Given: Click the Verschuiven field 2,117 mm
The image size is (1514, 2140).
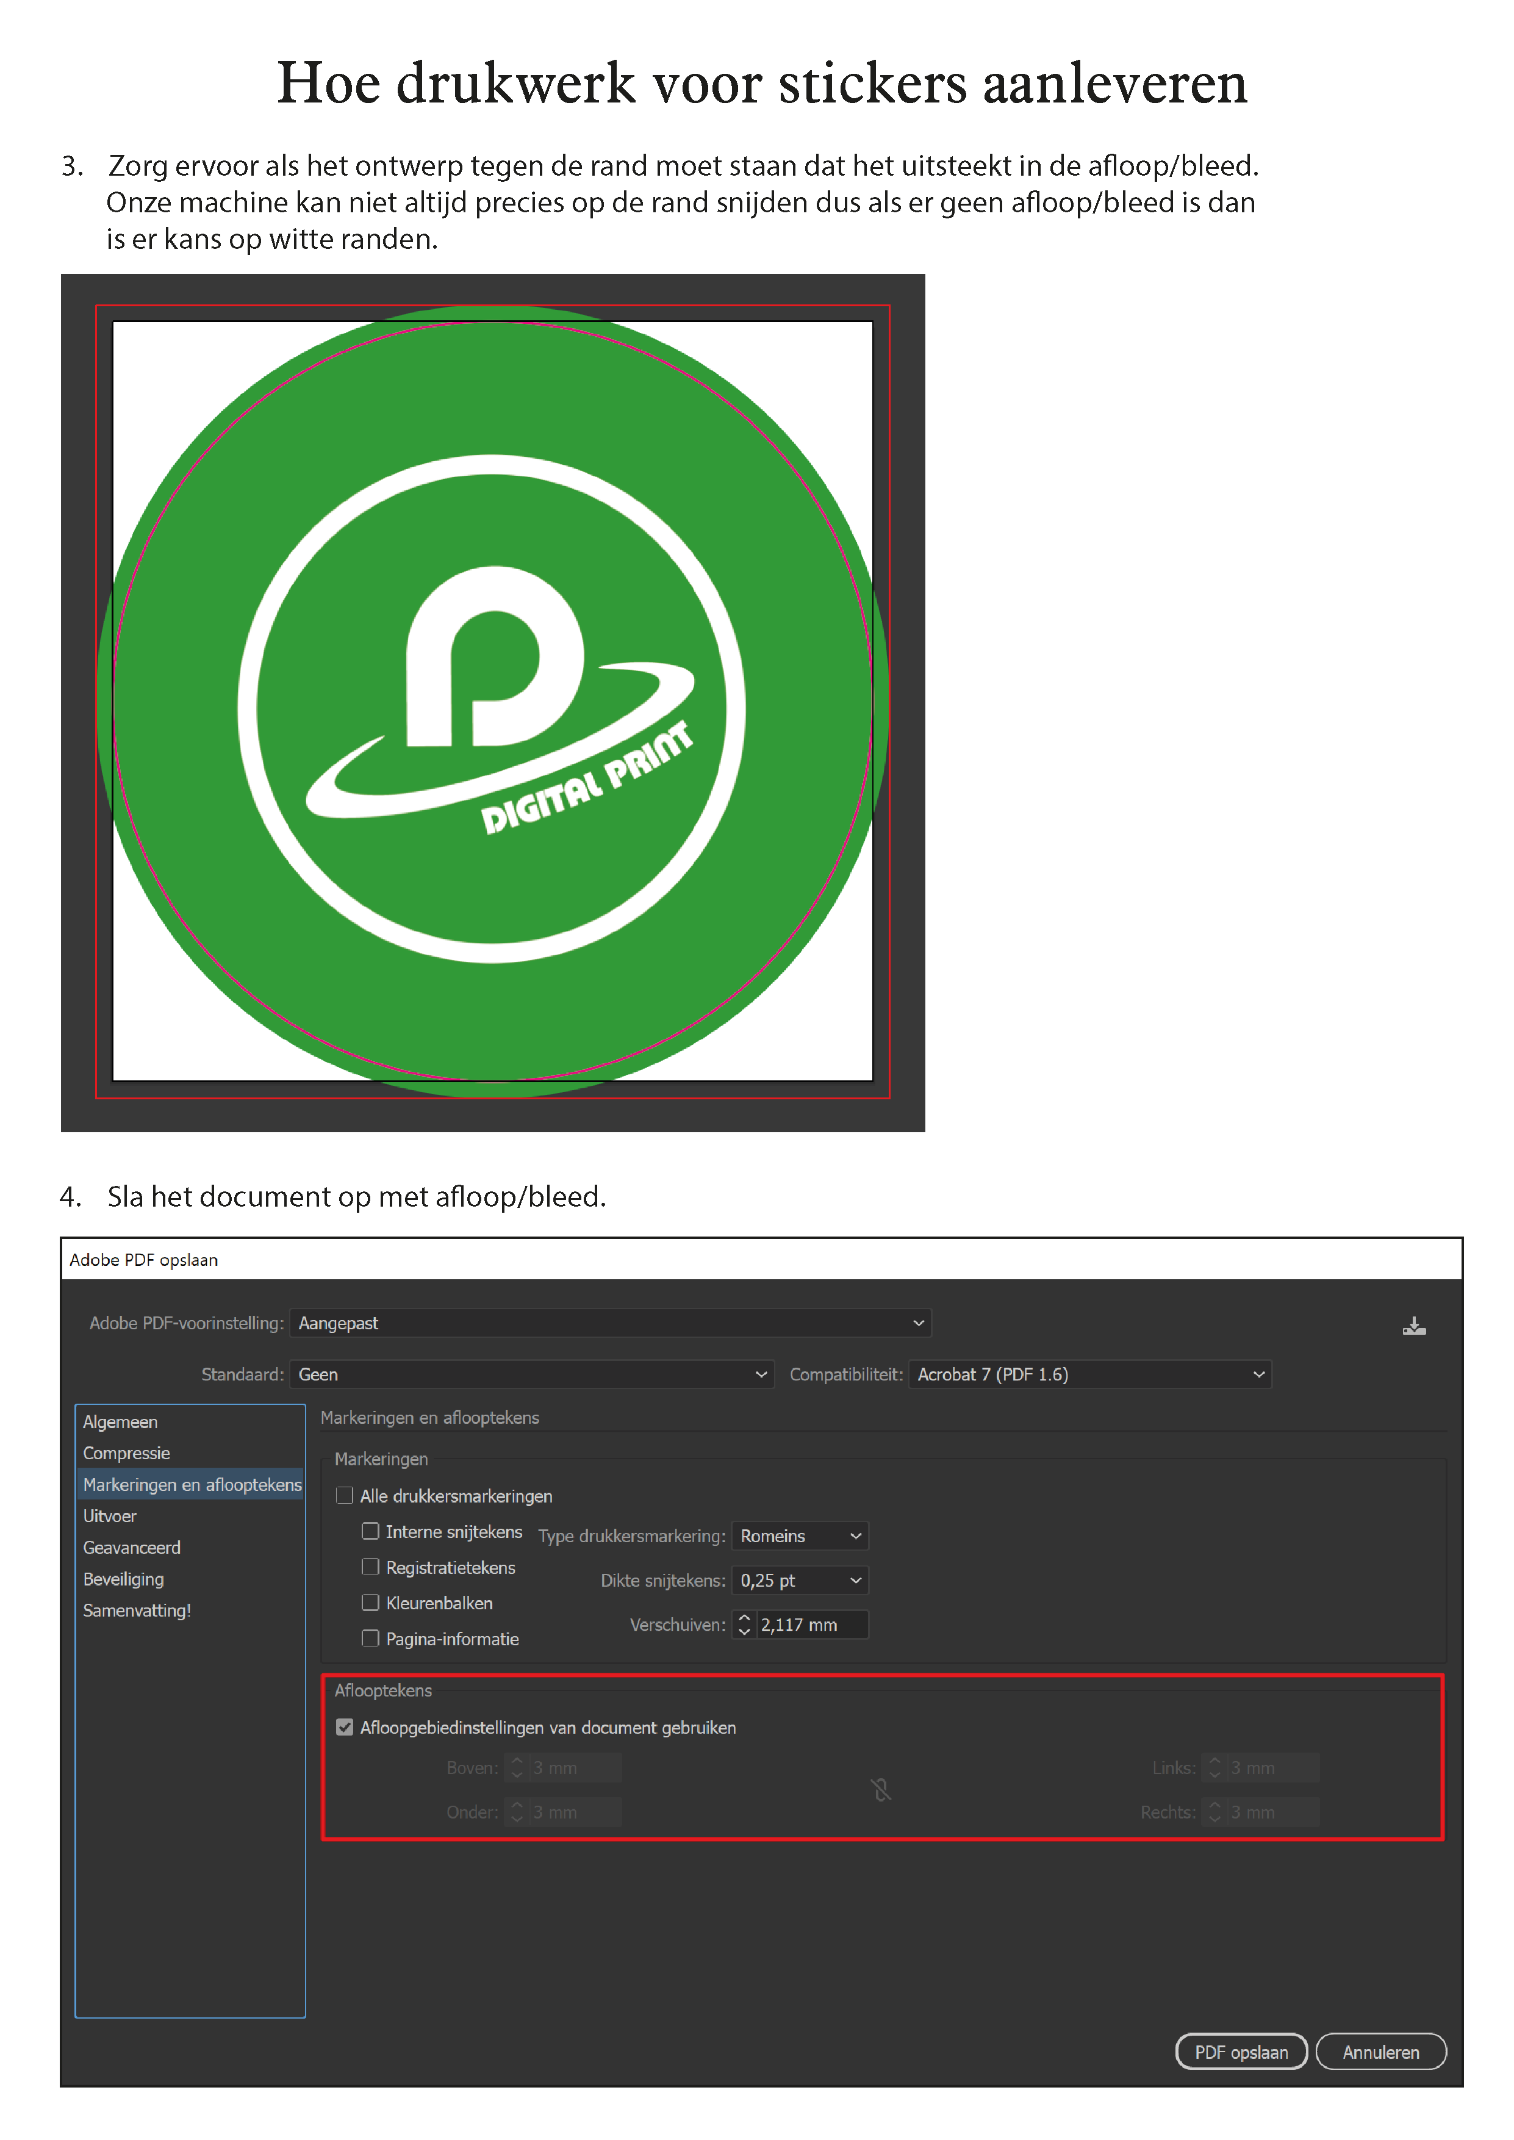Looking at the screenshot, I should coord(812,1625).
